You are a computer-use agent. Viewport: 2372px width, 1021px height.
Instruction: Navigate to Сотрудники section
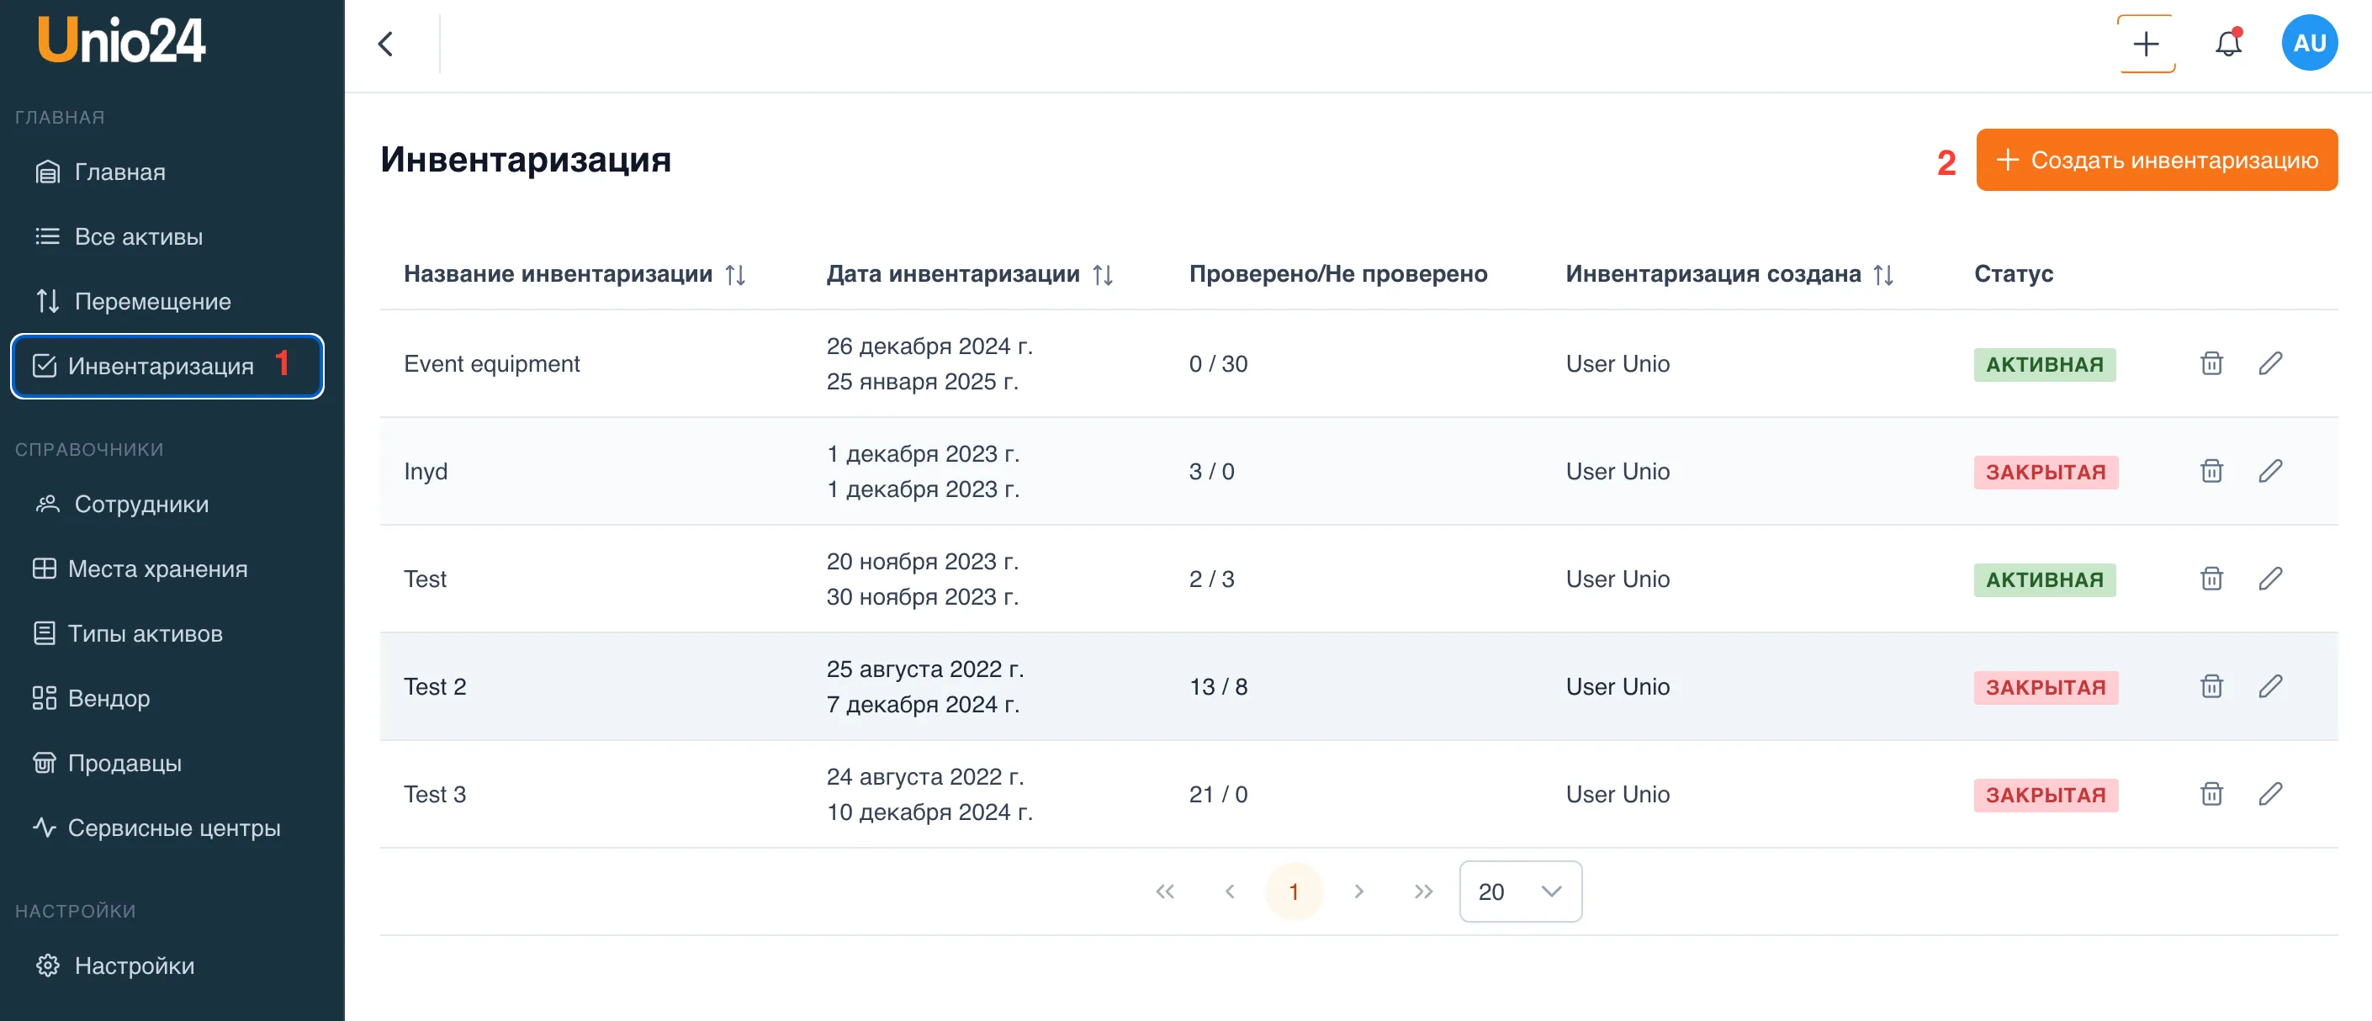coord(140,505)
